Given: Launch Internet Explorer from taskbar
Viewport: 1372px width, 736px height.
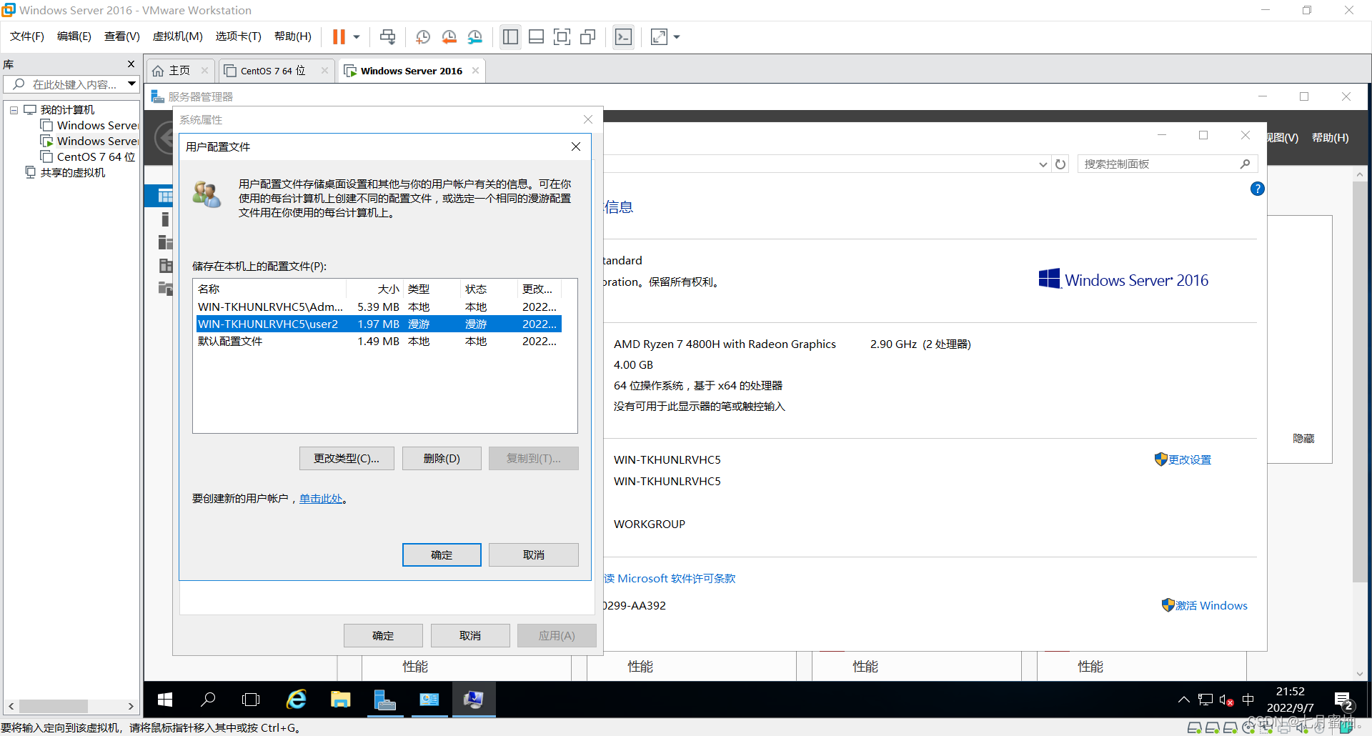Looking at the screenshot, I should click(x=297, y=700).
